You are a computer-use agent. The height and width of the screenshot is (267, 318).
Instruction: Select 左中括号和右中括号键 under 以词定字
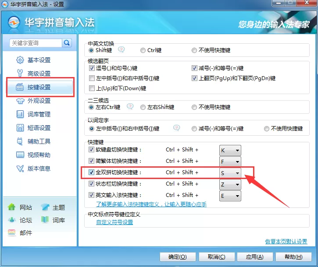pyautogui.click(x=91, y=129)
